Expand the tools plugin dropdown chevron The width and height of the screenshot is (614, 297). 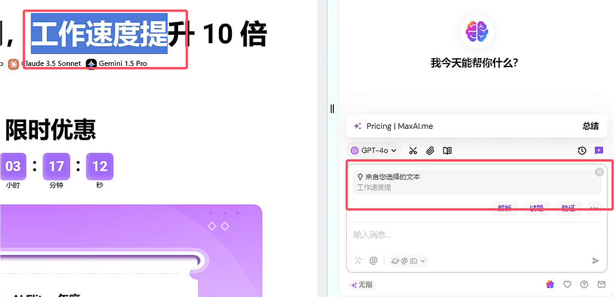click(423, 261)
